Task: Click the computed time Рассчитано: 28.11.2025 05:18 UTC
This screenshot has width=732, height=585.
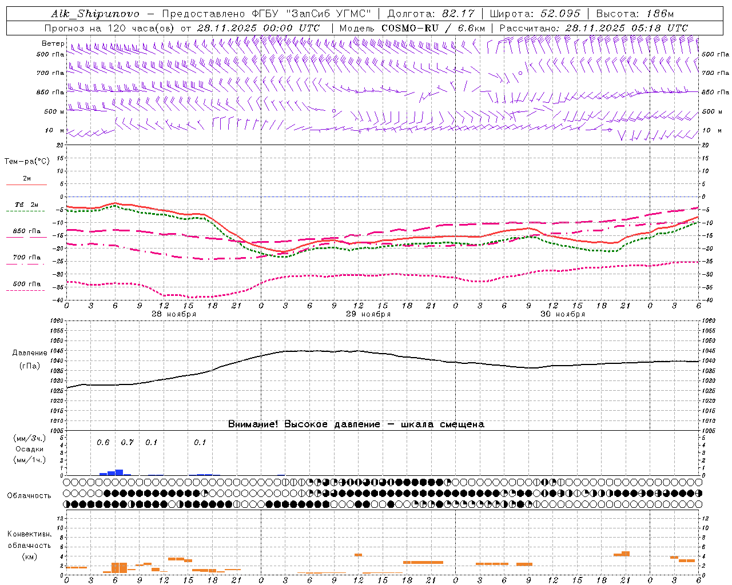Action: click(x=594, y=28)
